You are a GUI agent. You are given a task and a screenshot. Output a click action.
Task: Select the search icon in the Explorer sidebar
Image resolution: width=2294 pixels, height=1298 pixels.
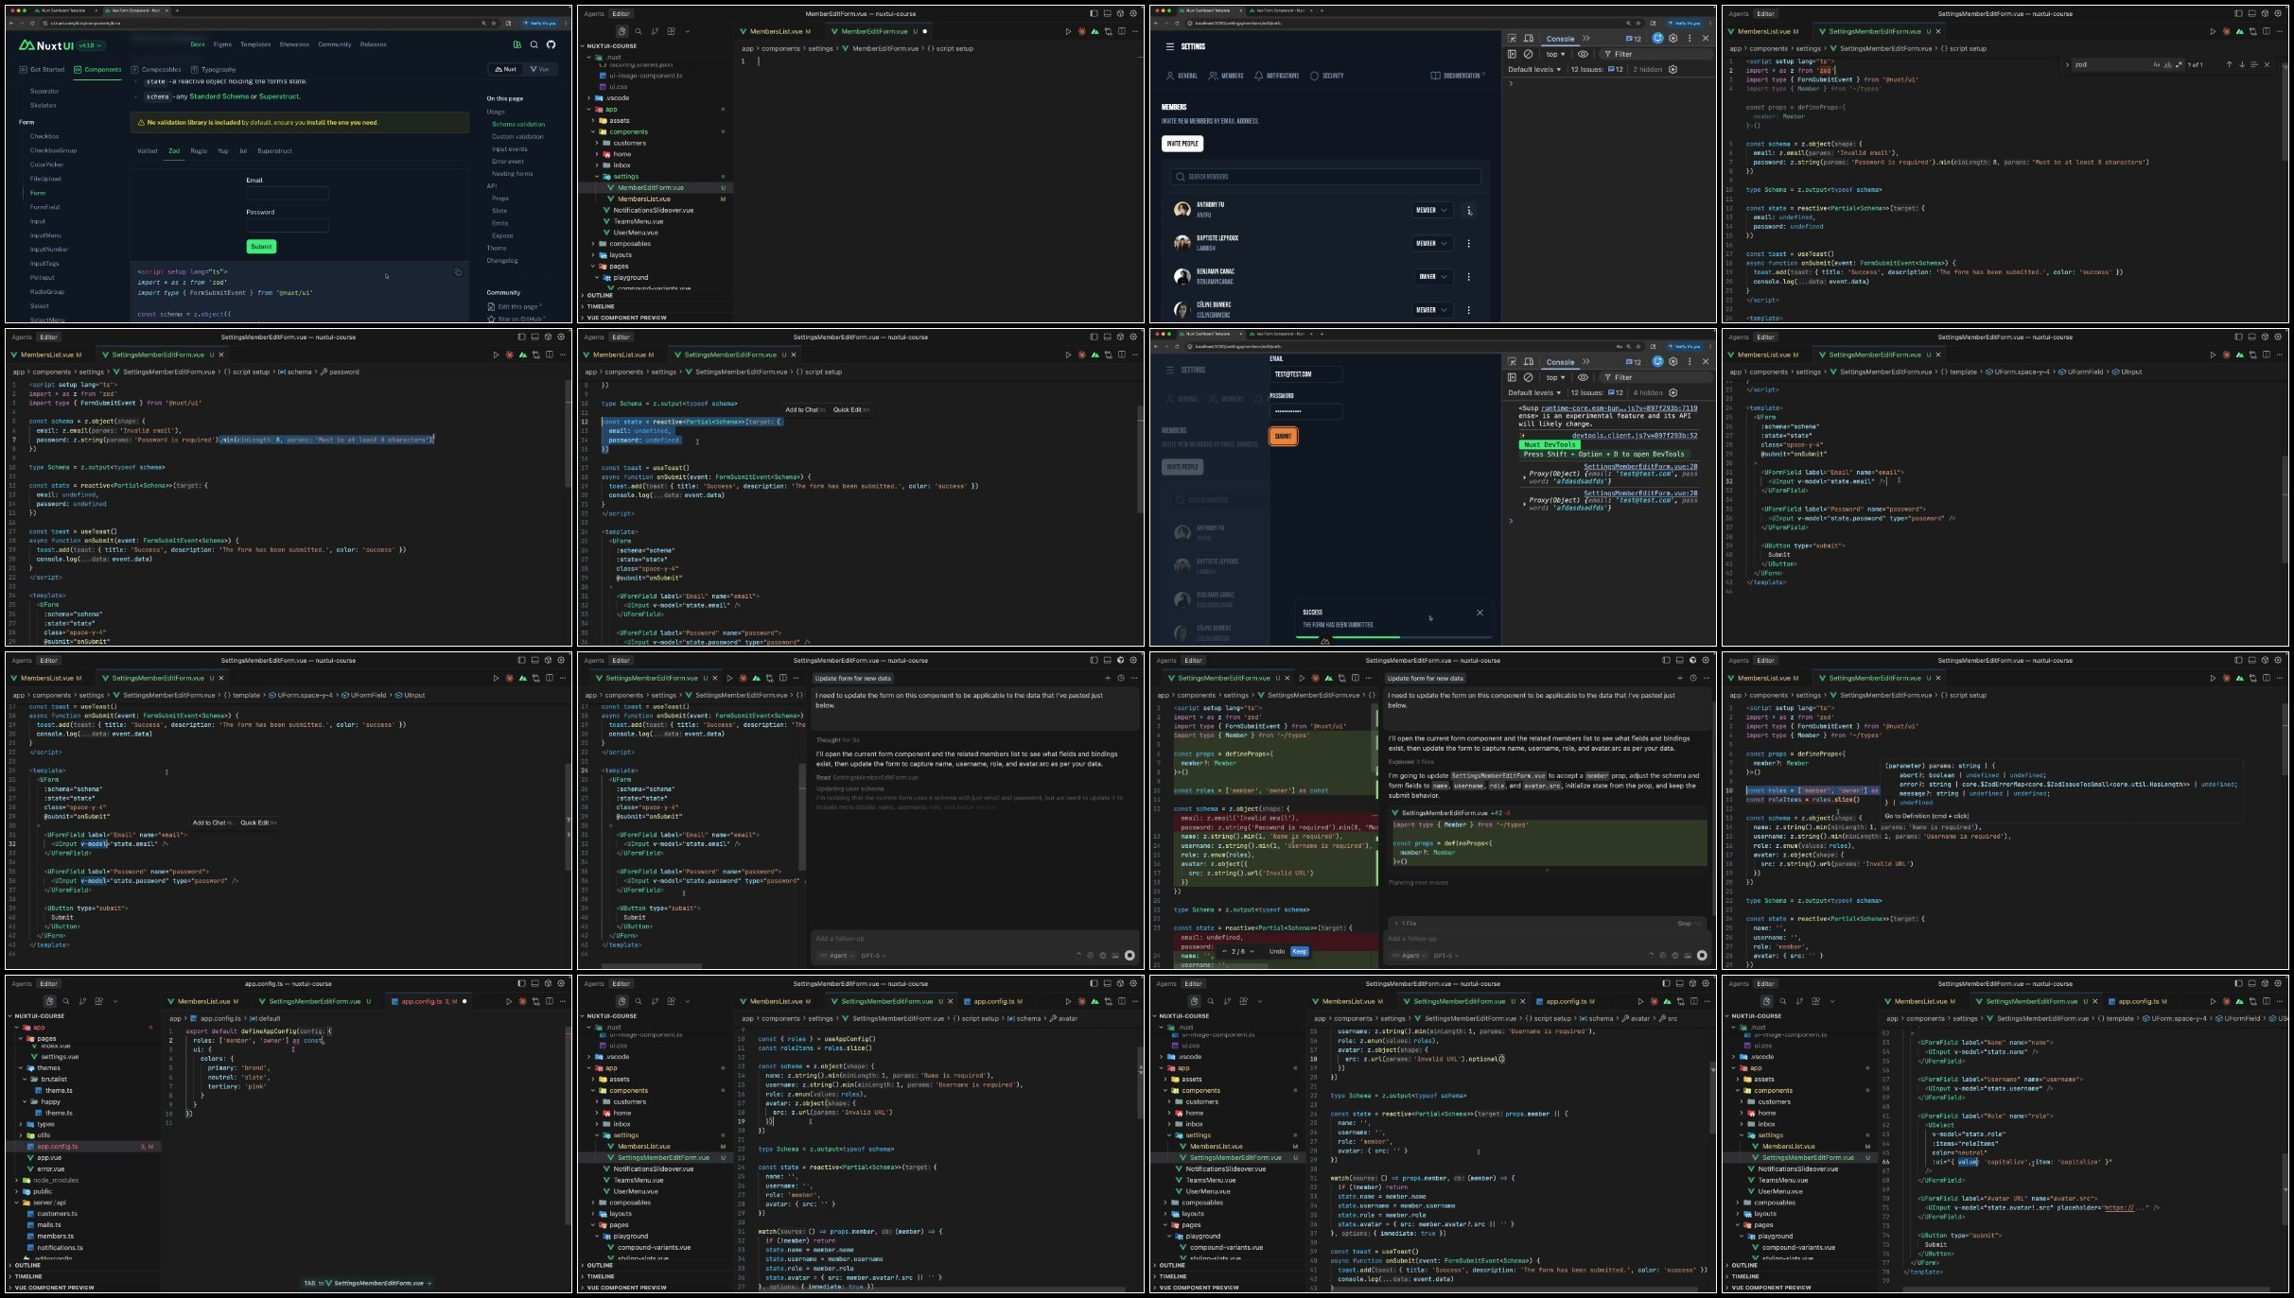pos(639,31)
